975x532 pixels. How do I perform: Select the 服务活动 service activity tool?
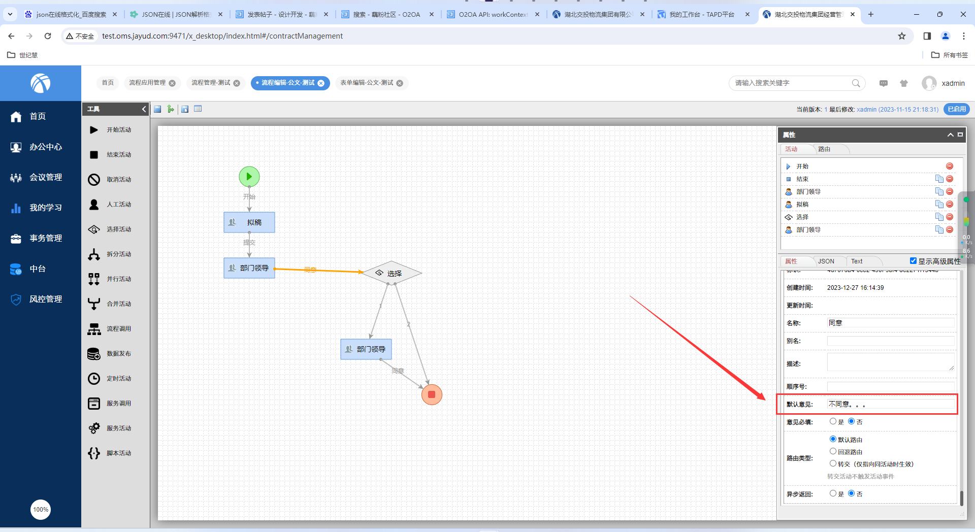110,428
